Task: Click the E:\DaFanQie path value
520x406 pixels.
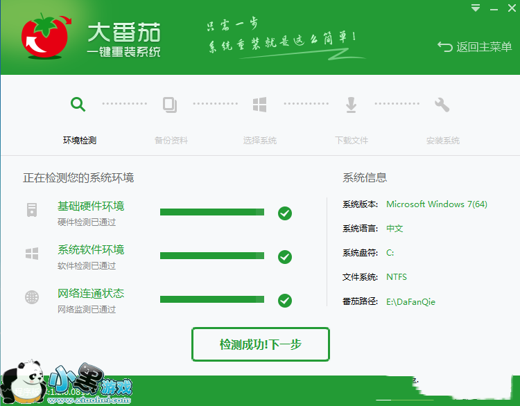Action: 410,301
